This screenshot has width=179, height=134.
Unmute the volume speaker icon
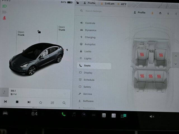152,116
